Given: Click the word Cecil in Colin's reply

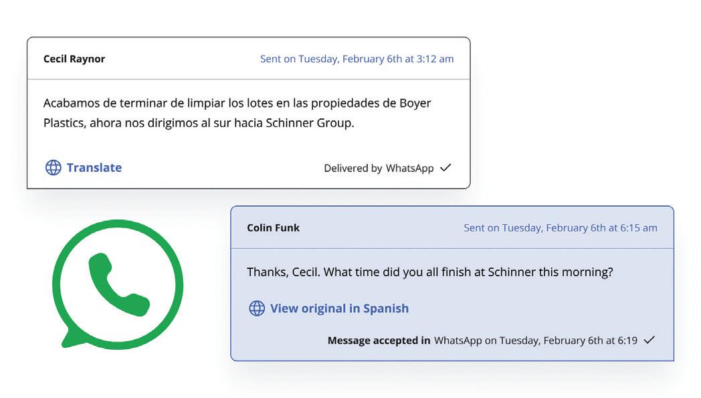Looking at the screenshot, I should (x=303, y=272).
